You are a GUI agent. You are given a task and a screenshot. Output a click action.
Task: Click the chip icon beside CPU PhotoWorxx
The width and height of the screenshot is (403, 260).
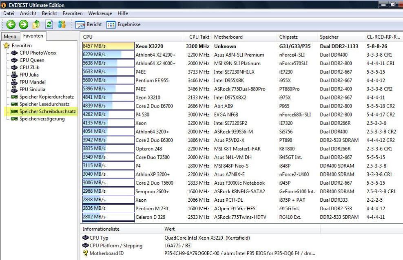click(14, 53)
